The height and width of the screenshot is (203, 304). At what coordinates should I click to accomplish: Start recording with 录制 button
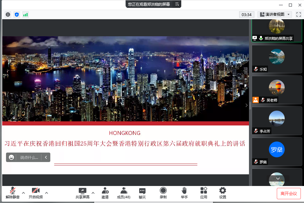point(163,193)
